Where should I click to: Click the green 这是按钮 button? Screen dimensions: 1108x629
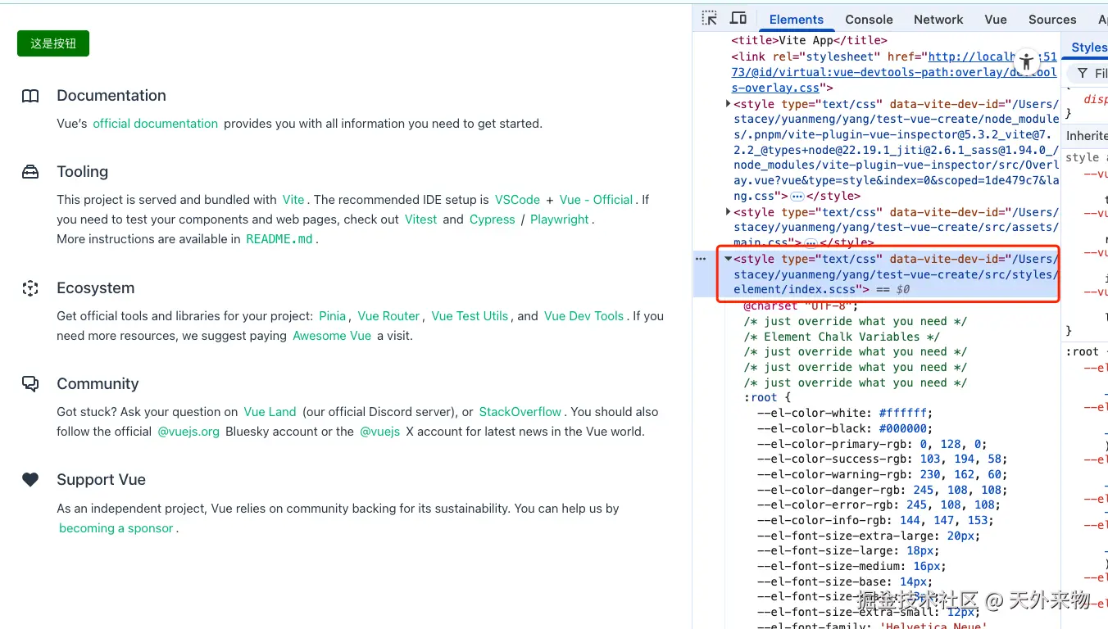click(x=53, y=43)
